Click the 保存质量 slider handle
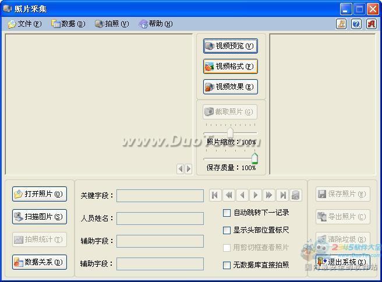The image size is (382, 282). click(x=254, y=158)
